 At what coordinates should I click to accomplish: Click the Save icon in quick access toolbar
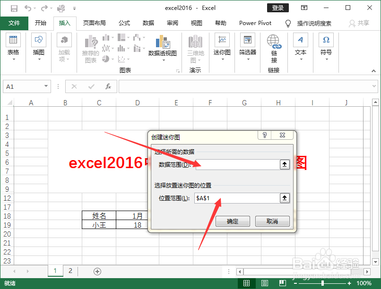[x=14, y=8]
